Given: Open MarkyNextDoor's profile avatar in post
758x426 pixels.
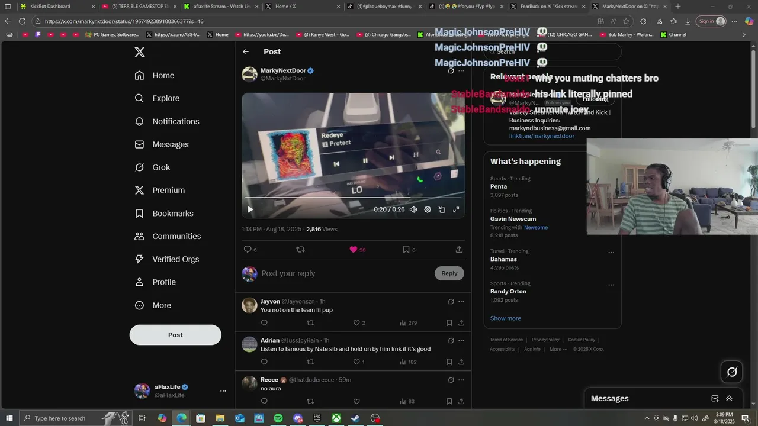Looking at the screenshot, I should pyautogui.click(x=249, y=74).
